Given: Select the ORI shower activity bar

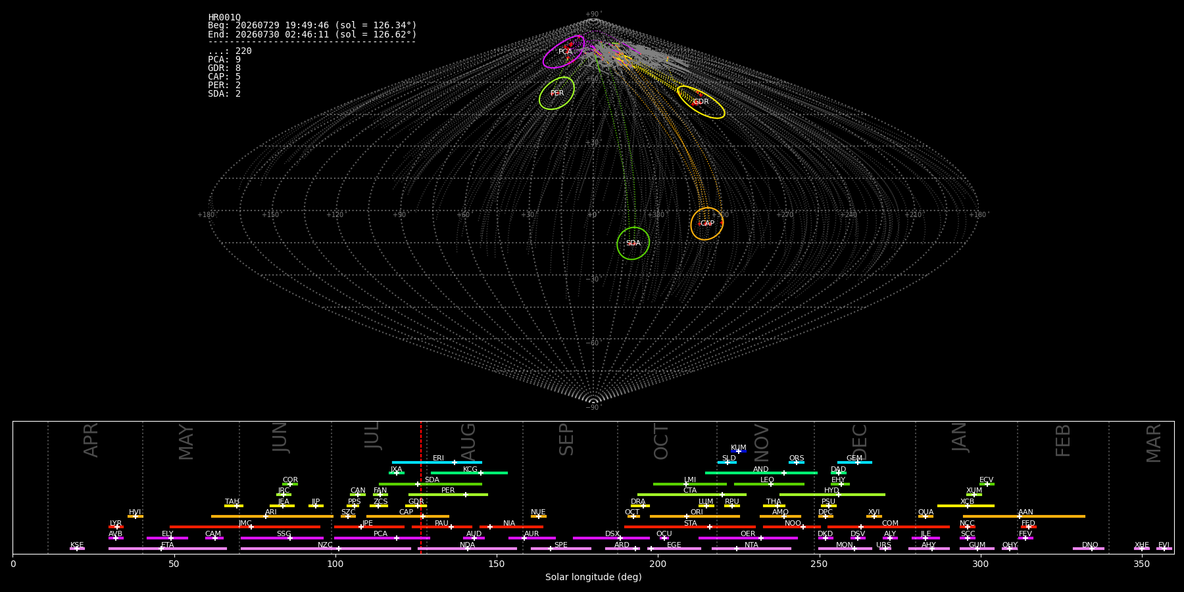Looking at the screenshot, I should tap(695, 516).
